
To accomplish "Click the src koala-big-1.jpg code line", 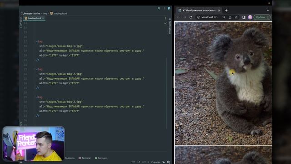I will pyautogui.click(x=61, y=46).
